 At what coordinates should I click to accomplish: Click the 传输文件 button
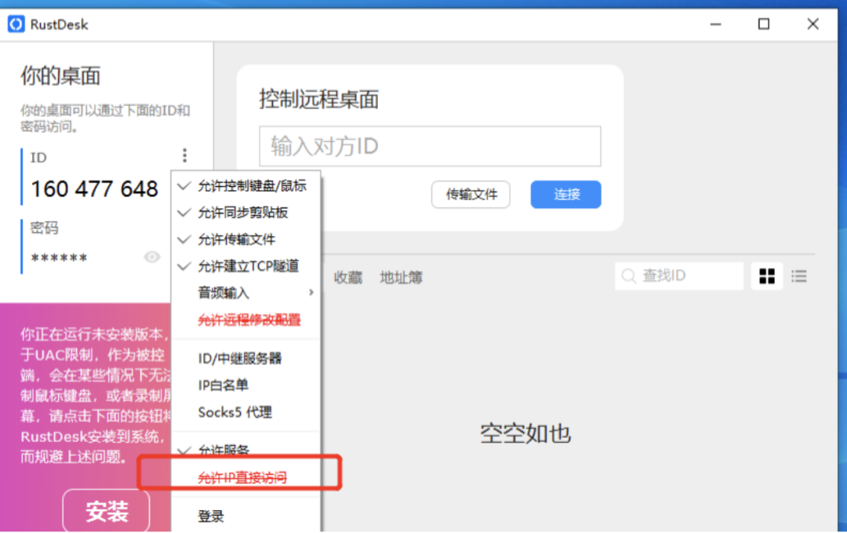[x=471, y=194]
